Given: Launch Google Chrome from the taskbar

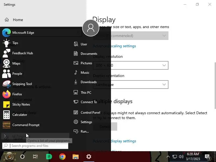Looking at the screenshot, I should [62, 157].
